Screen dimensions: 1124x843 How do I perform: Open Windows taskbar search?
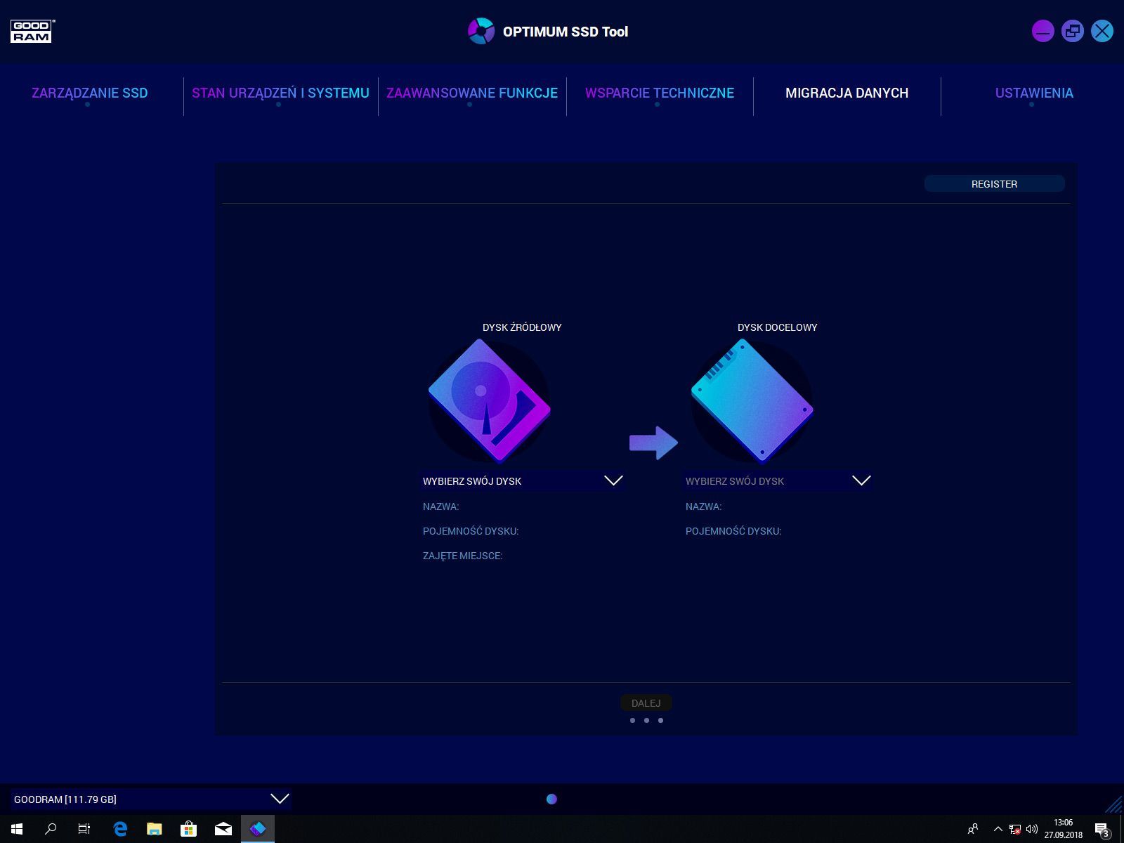(x=51, y=829)
